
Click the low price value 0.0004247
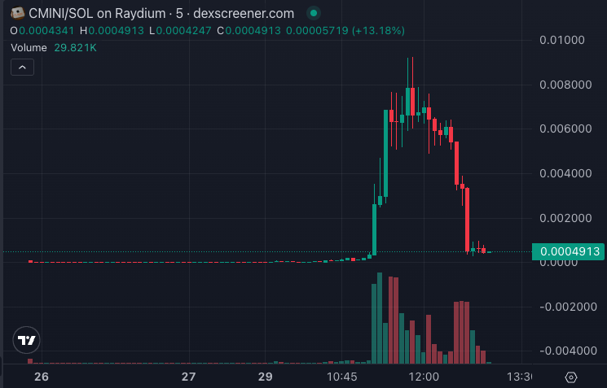183,31
